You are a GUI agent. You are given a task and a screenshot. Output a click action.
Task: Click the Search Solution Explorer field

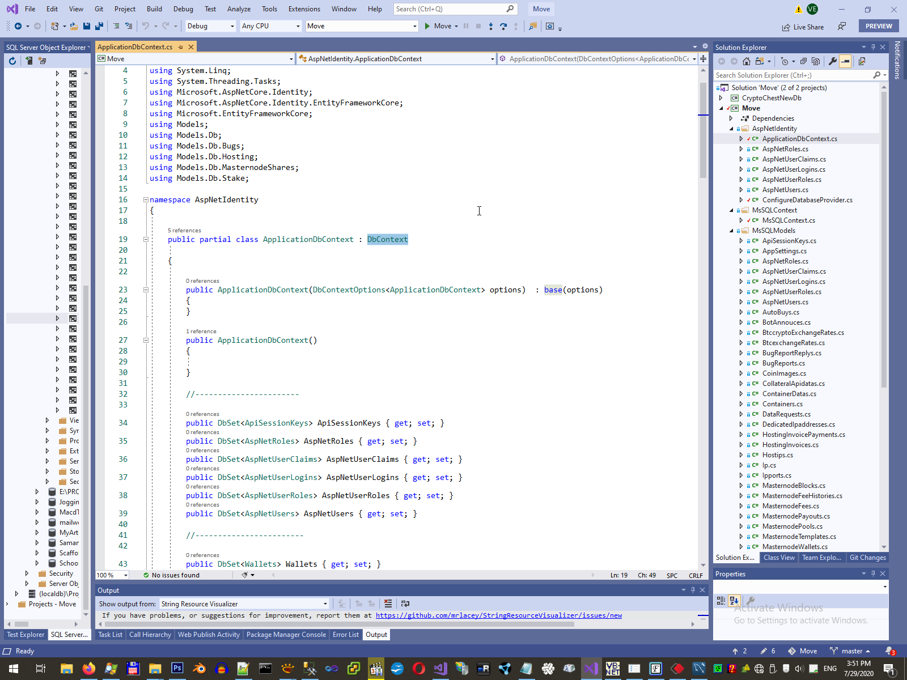[800, 75]
